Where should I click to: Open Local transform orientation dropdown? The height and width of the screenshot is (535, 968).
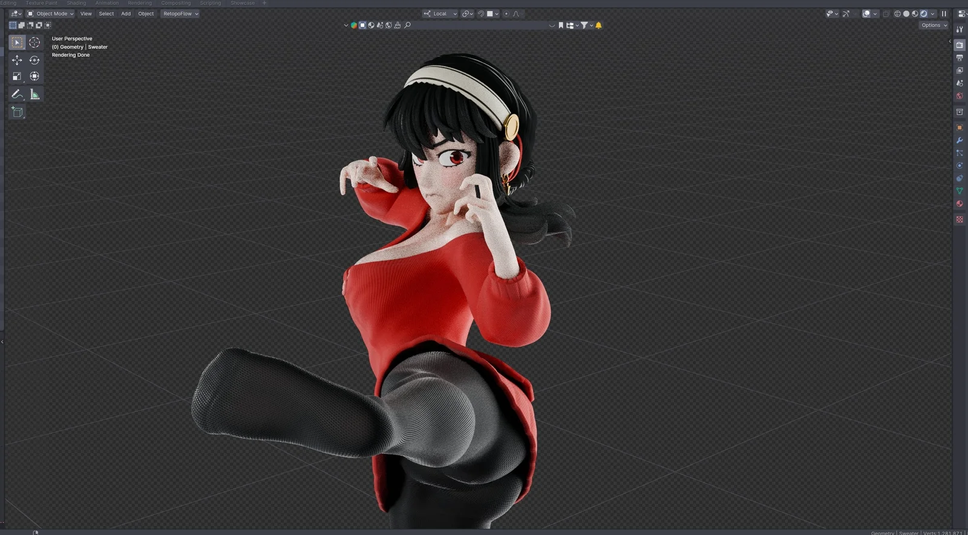[440, 13]
